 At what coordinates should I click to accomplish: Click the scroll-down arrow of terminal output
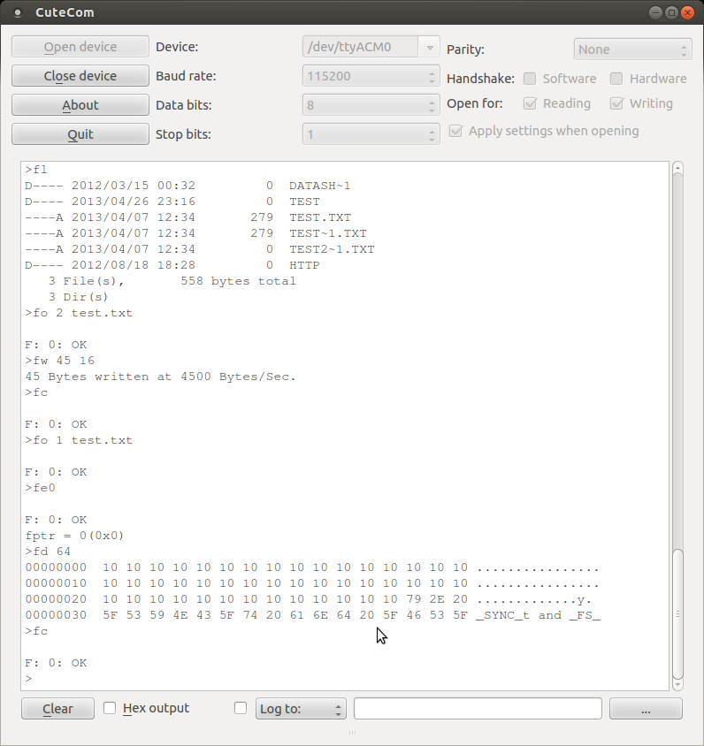(677, 683)
